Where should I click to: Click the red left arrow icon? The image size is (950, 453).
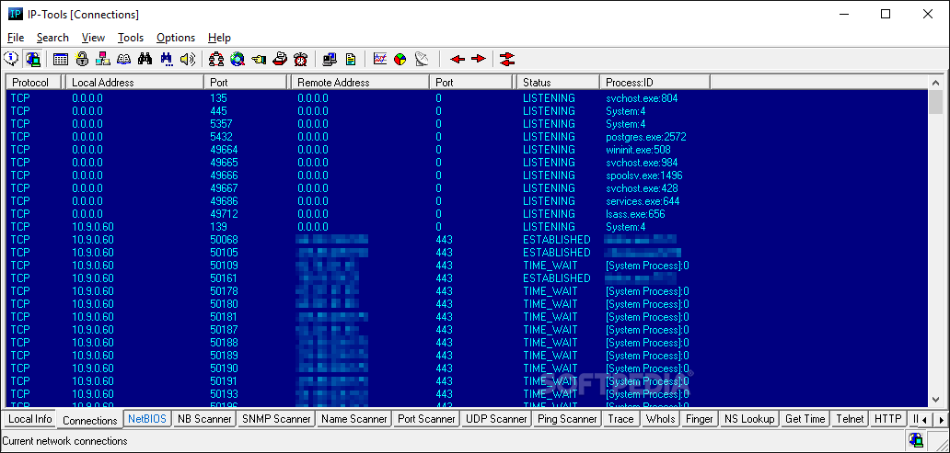(458, 59)
